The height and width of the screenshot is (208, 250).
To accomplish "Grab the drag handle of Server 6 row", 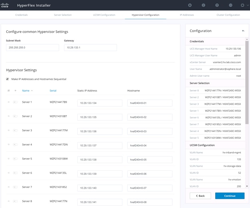I will pos(8,173).
